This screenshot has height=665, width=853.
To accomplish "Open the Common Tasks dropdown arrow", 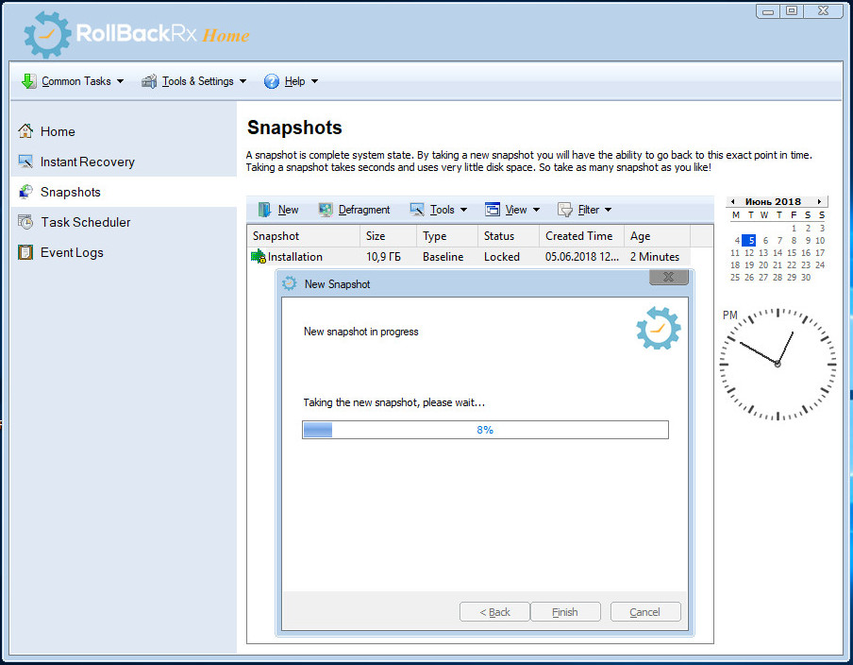I will [120, 81].
